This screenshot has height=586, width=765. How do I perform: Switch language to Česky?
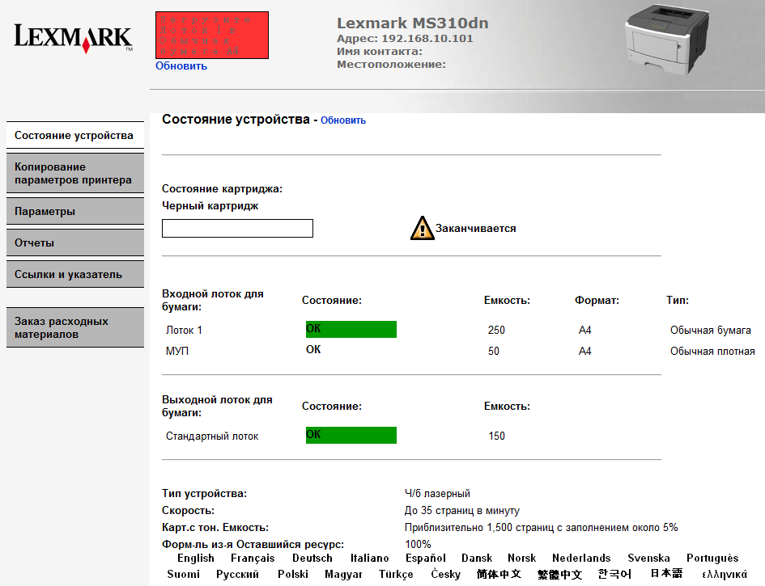click(x=445, y=575)
